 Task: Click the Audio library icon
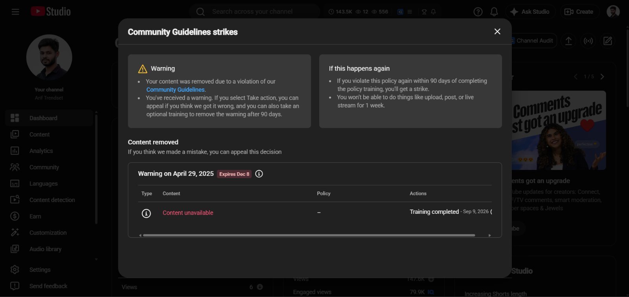click(15, 249)
